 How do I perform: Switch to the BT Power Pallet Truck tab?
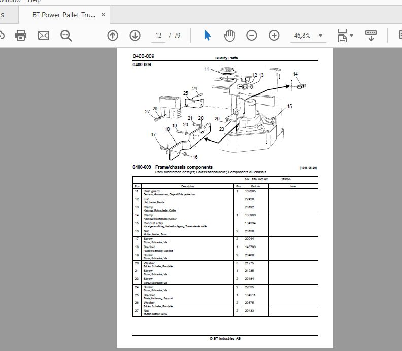(64, 15)
